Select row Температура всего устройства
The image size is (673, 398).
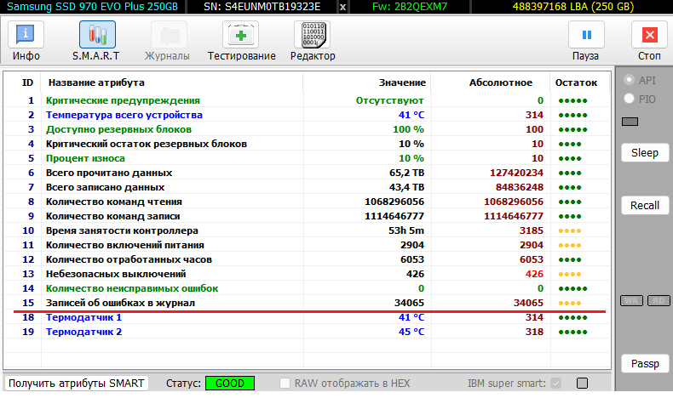307,115
